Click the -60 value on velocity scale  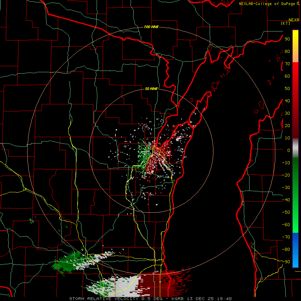coord(286,225)
